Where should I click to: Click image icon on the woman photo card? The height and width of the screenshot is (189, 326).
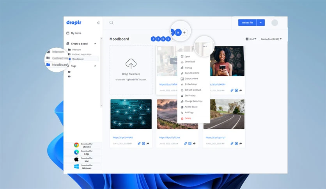[236, 90]
